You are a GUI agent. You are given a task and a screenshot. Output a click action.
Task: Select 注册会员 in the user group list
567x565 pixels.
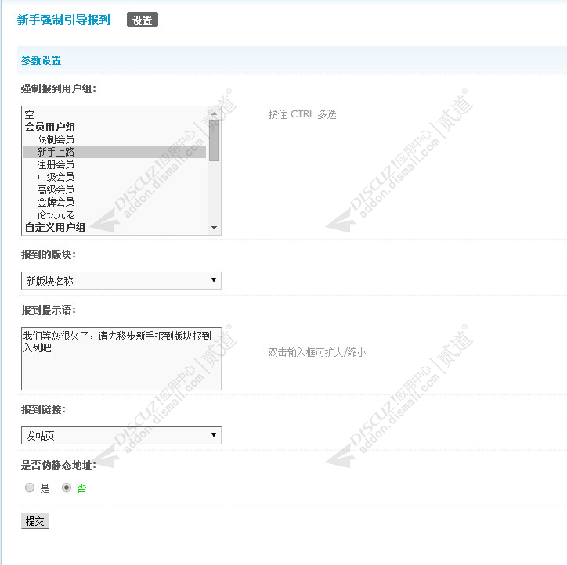tap(114, 164)
